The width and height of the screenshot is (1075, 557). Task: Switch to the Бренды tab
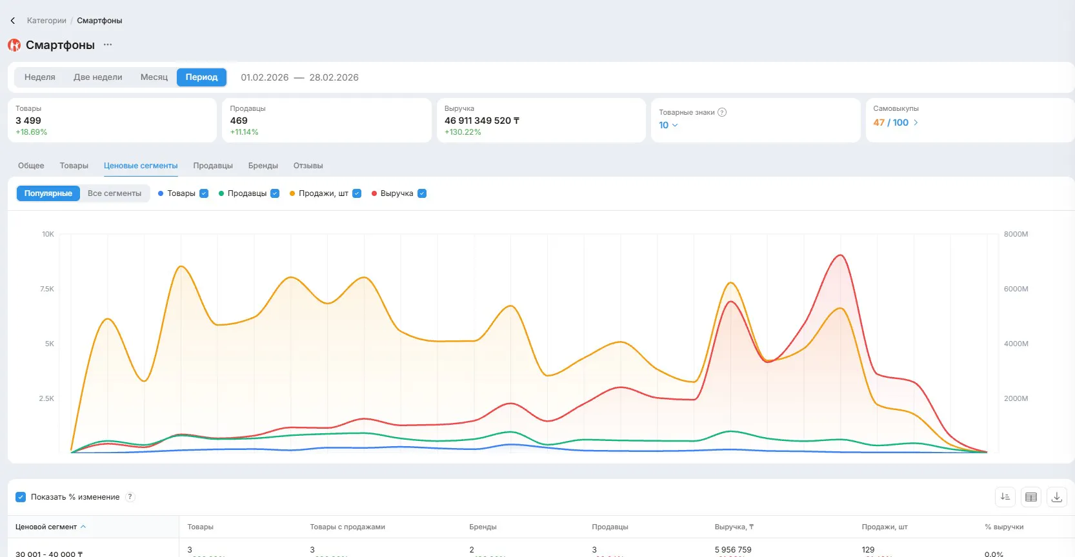(263, 166)
